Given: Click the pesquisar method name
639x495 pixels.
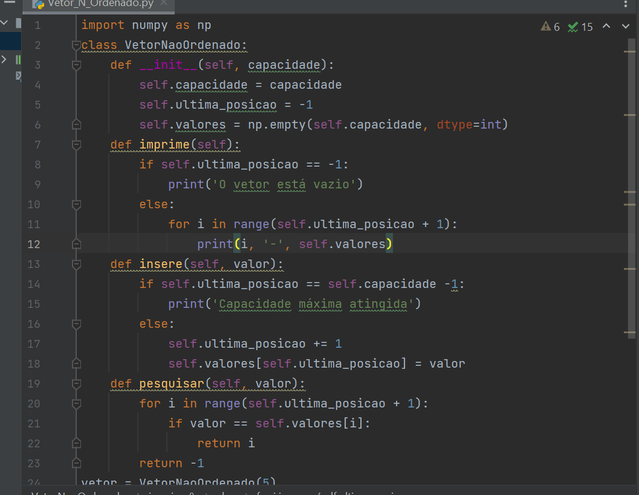Looking at the screenshot, I should click(x=172, y=384).
